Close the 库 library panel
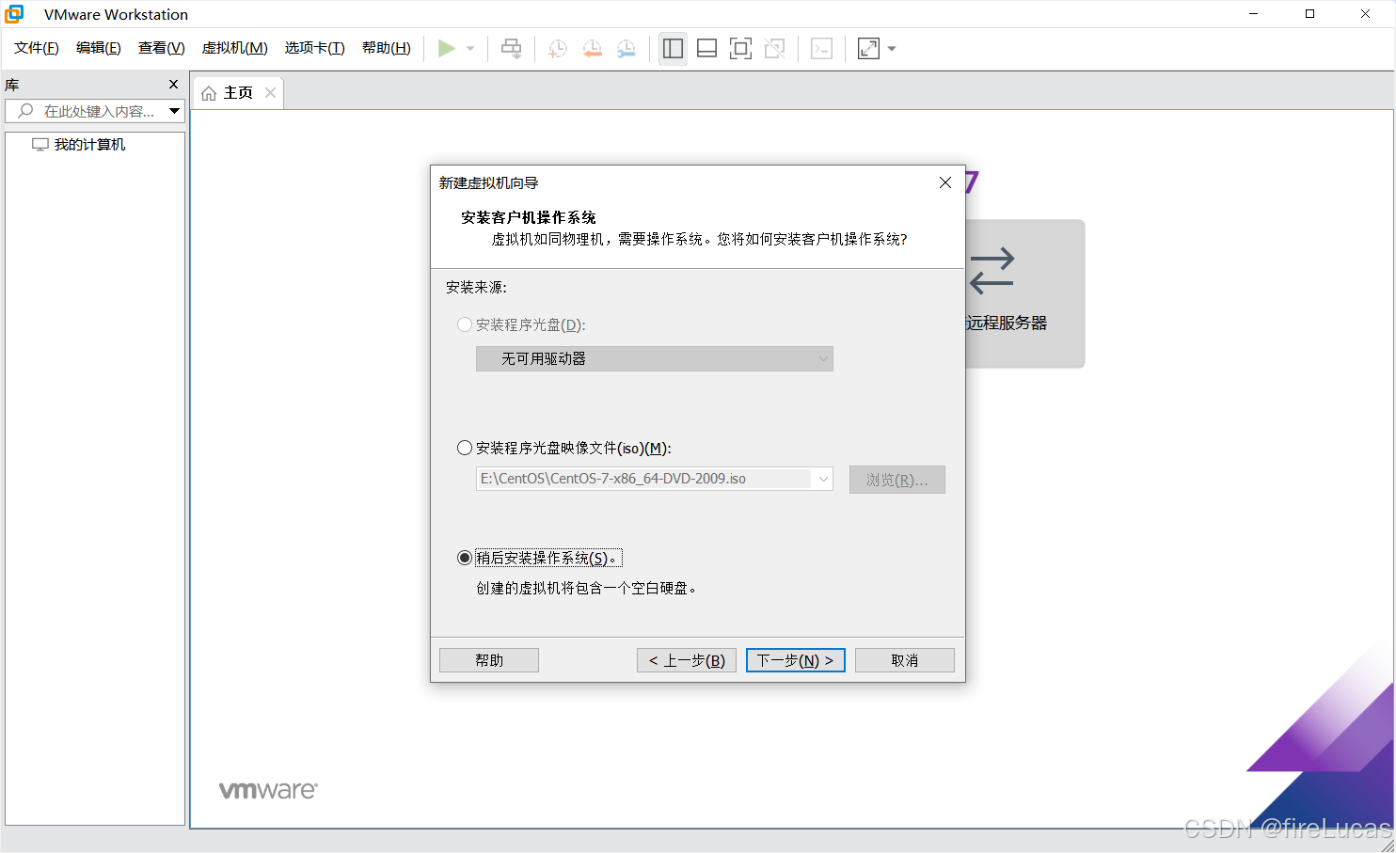 (173, 85)
